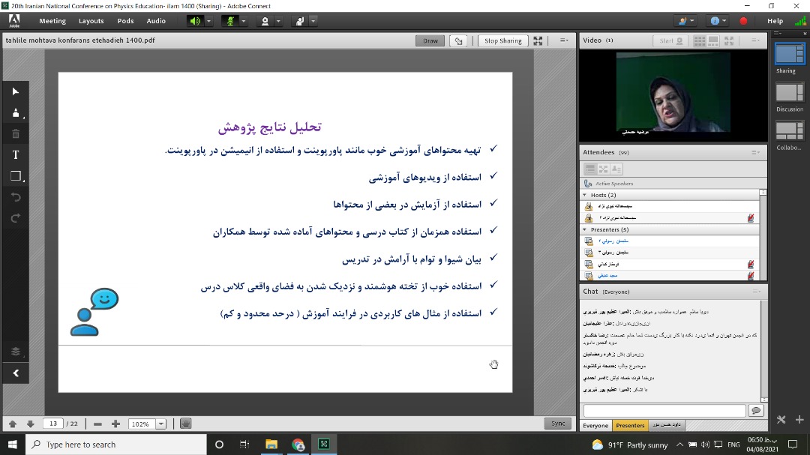810x455 pixels.
Task: Switch to the Presenters chat tab
Action: (x=630, y=425)
